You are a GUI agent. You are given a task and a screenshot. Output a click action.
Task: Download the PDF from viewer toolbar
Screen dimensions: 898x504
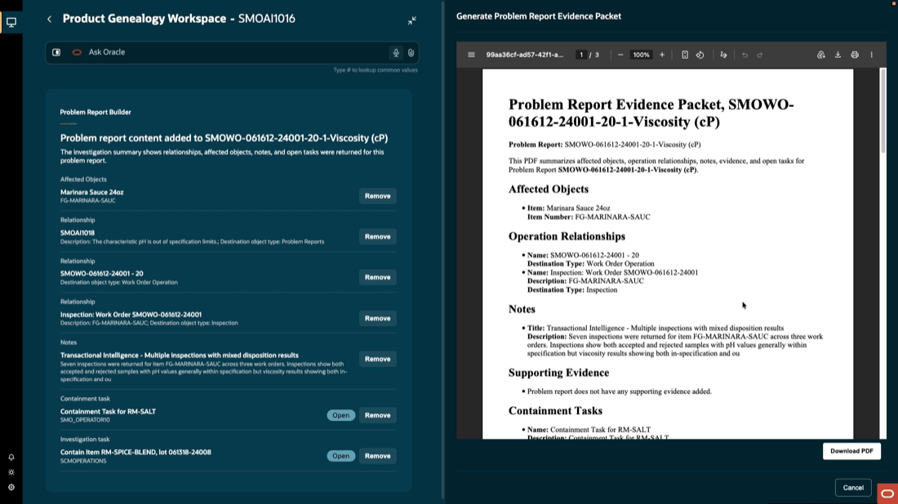[838, 55]
